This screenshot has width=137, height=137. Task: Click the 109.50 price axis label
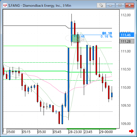(x=126, y=106)
